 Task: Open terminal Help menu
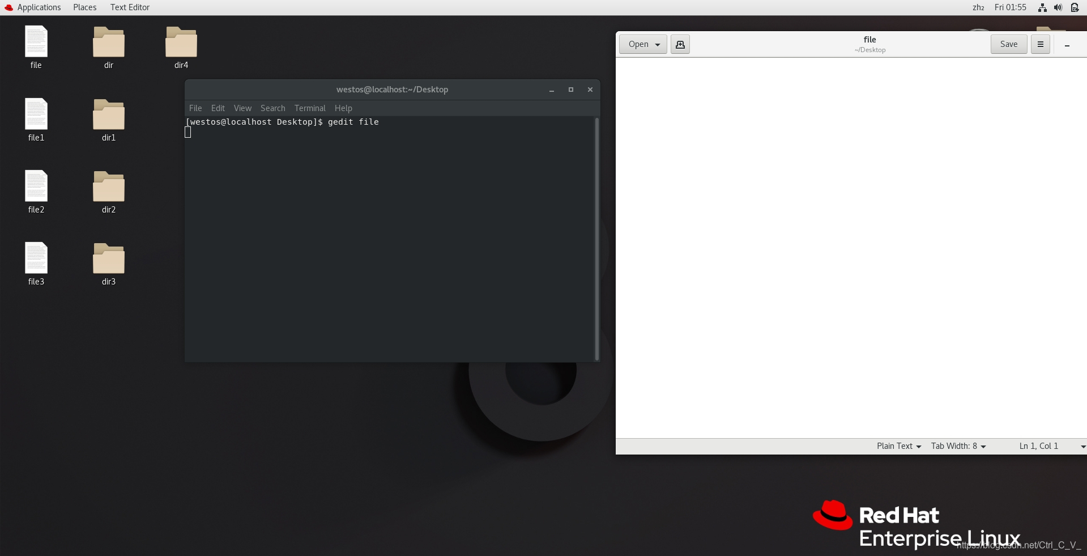(343, 108)
